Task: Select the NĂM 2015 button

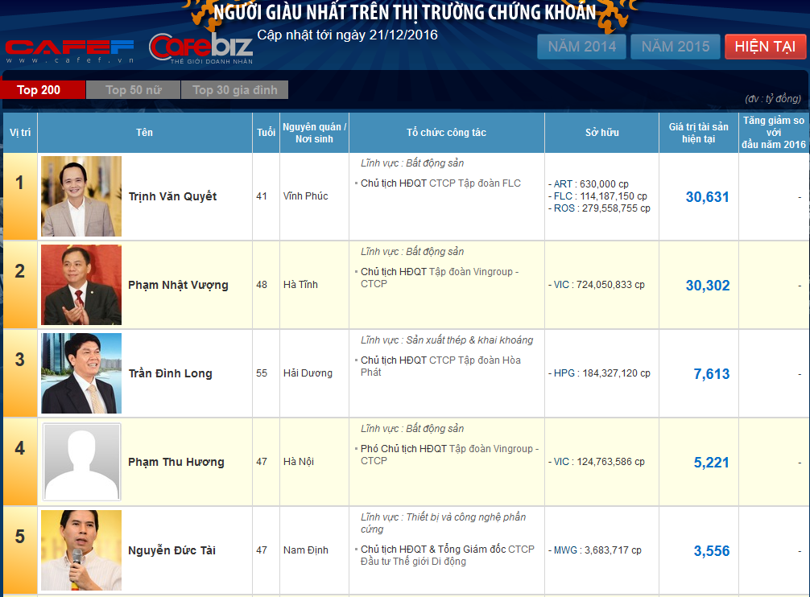Action: point(675,47)
